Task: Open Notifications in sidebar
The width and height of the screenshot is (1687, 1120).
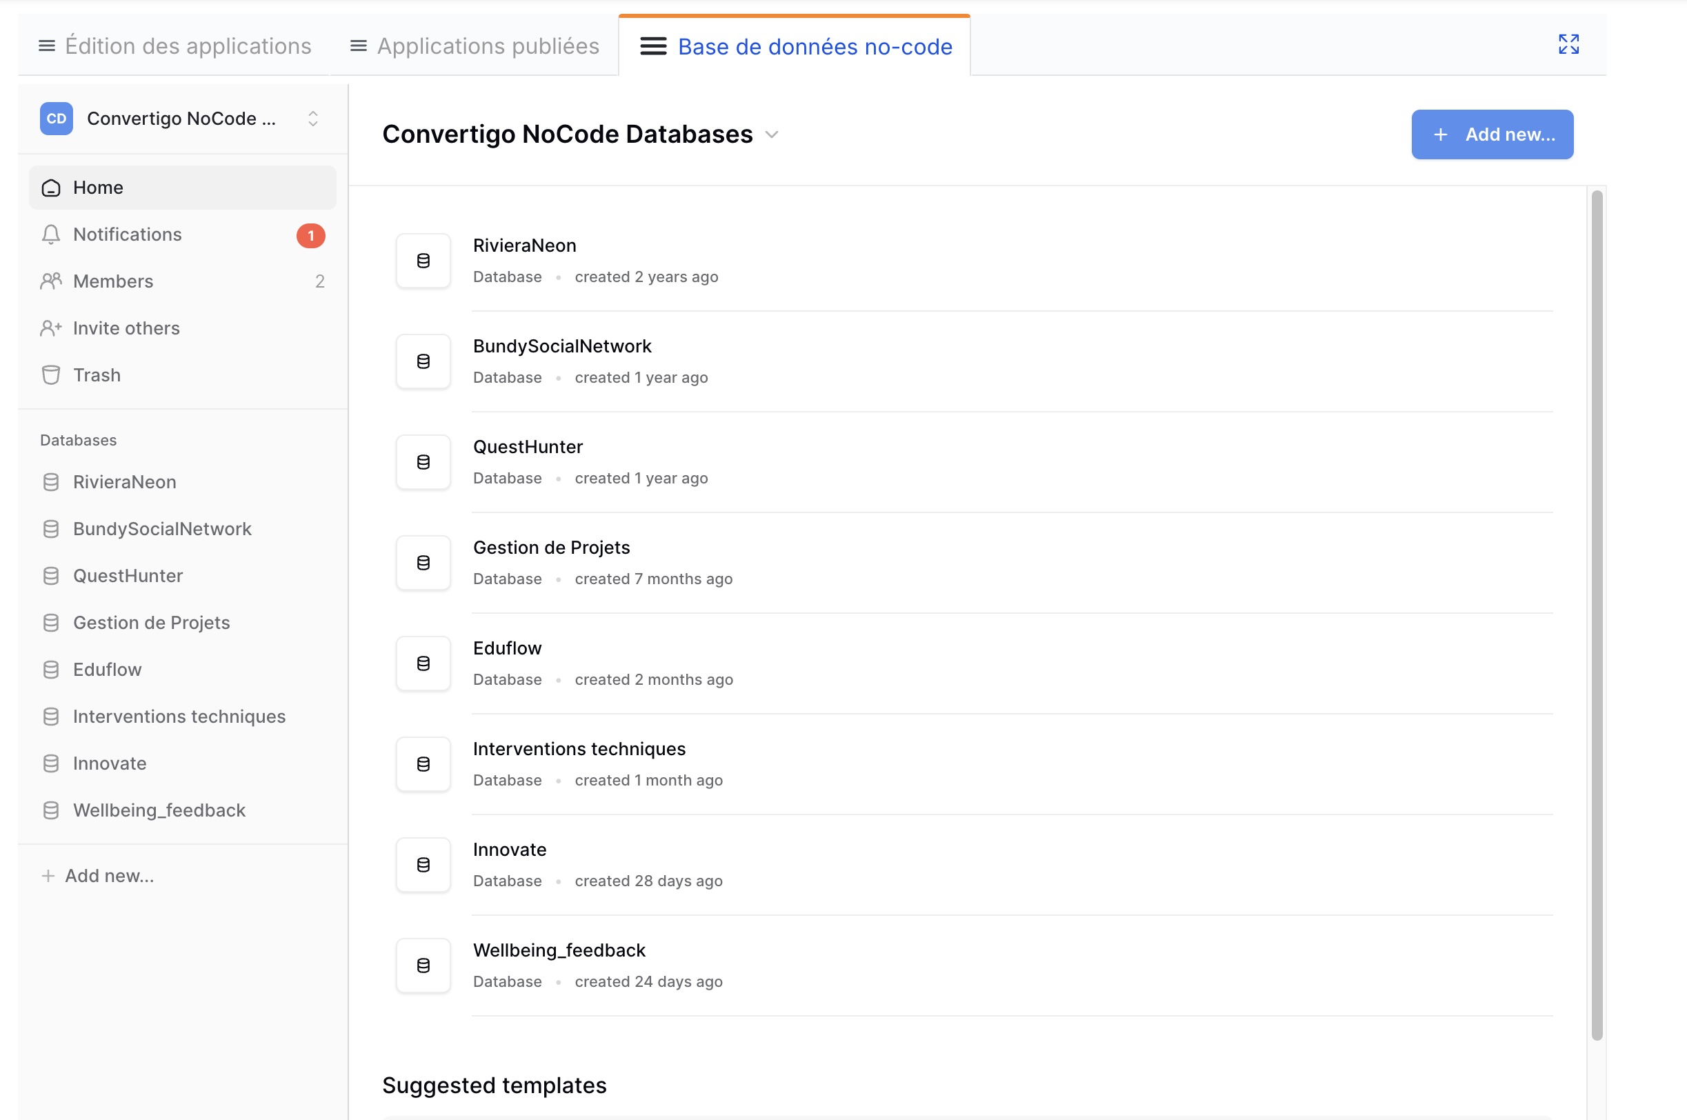Action: pyautogui.click(x=183, y=234)
